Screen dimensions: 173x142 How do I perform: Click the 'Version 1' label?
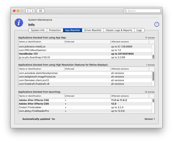(x=149, y=119)
